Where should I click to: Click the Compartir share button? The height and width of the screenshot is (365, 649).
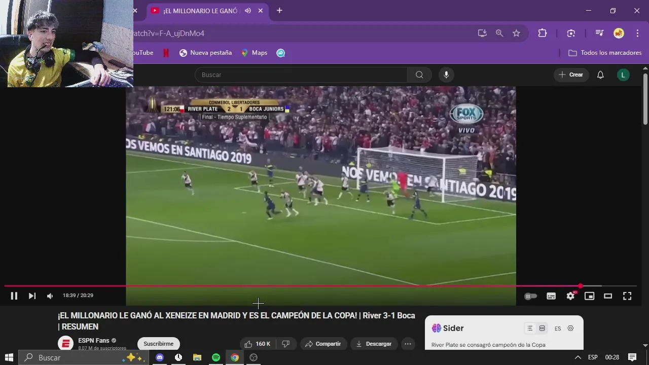pos(323,344)
